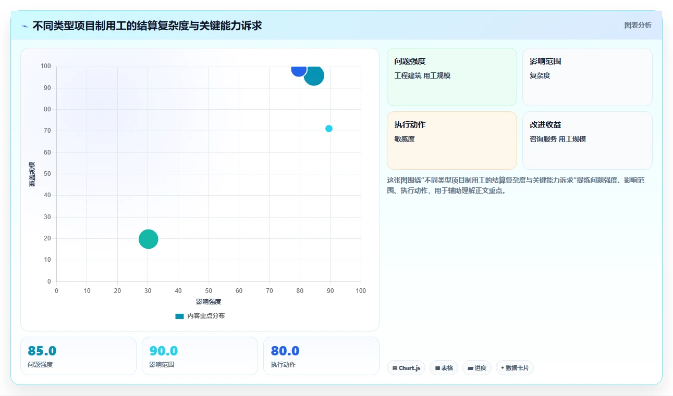Click the icon in the Chart.js tag
The height and width of the screenshot is (396, 673).
[x=395, y=368]
